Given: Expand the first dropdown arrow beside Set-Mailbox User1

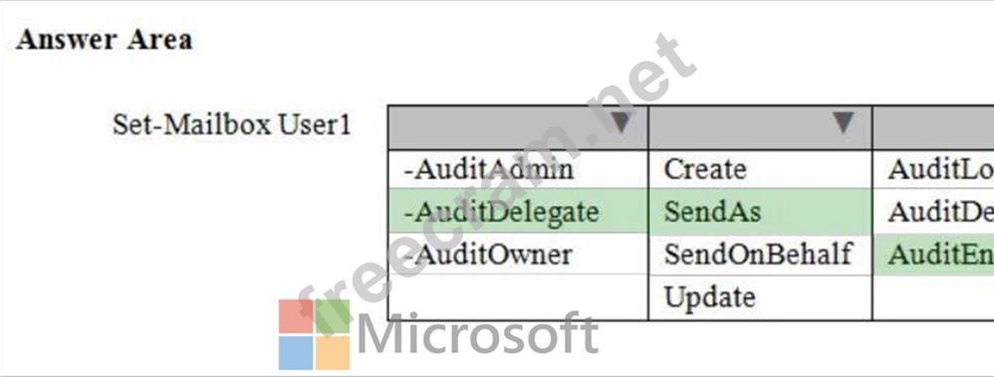Looking at the screenshot, I should 620,122.
